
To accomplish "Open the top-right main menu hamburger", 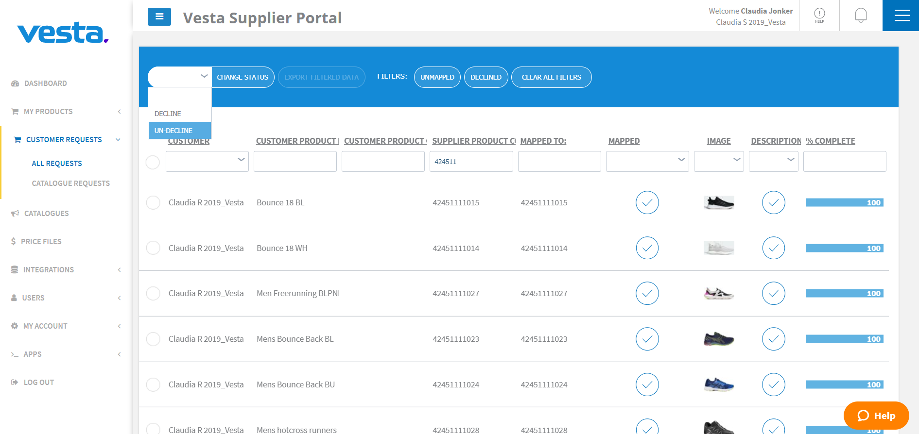I will coord(902,16).
